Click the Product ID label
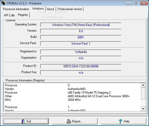Screen dimensions: 149x126 tap(30, 66)
